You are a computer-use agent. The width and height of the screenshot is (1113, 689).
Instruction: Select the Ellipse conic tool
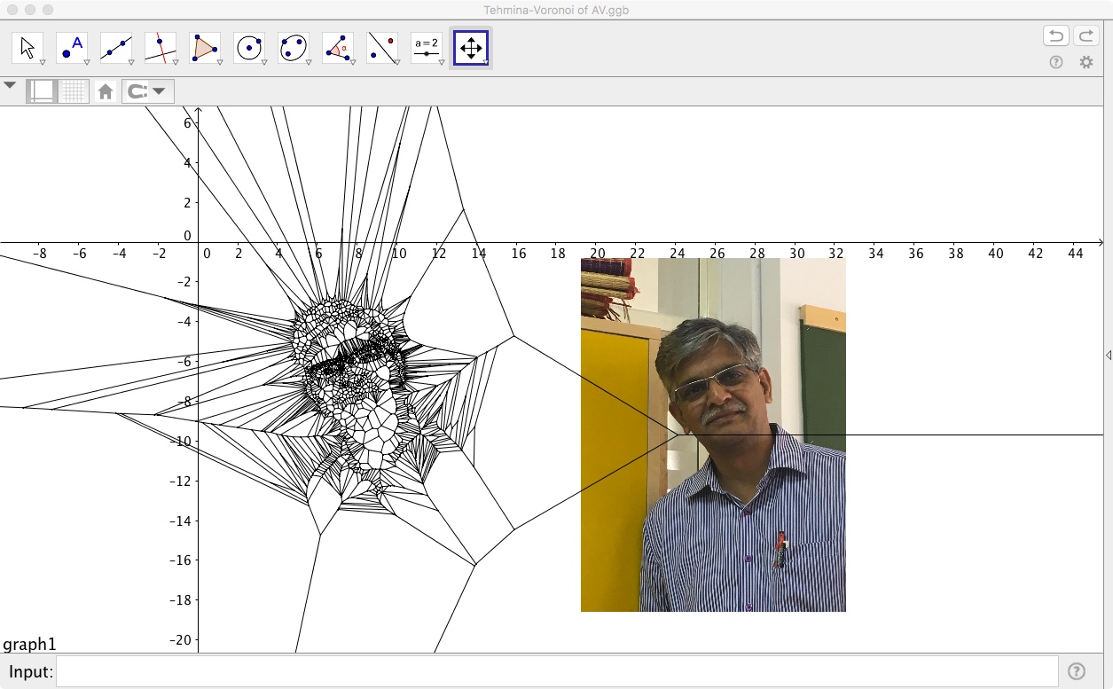pyautogui.click(x=294, y=48)
